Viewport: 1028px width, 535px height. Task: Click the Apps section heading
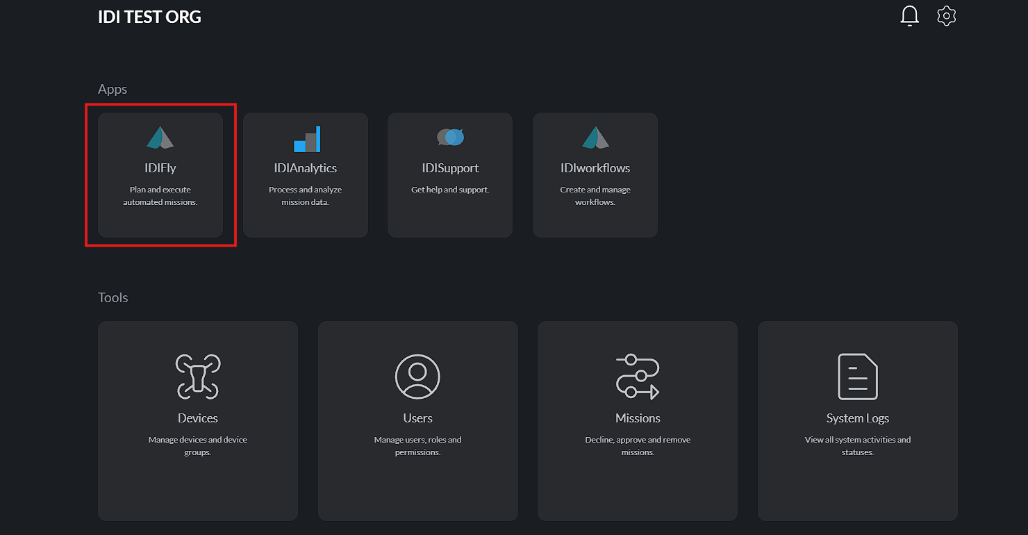click(113, 90)
